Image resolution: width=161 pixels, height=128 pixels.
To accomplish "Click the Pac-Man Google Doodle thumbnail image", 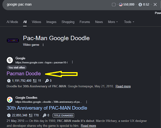I will coord(13,41).
